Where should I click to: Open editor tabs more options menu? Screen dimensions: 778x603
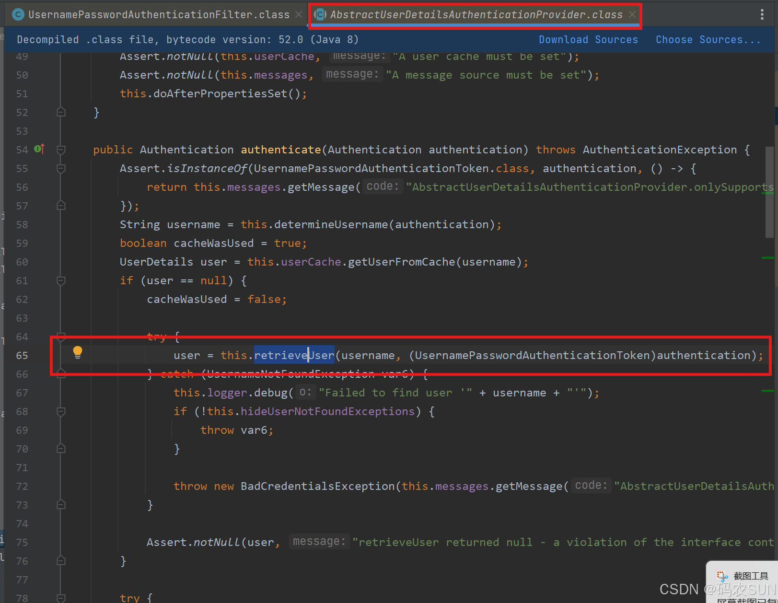tap(762, 14)
